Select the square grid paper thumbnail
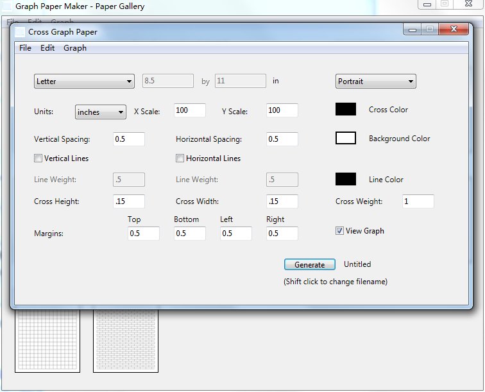Screen dimensions: 485x392 click(x=47, y=340)
